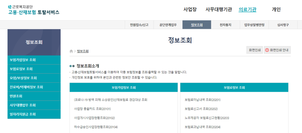This screenshot has width=302, height=133.
Task: Switch to the 의료기관 user type
Action: click(x=247, y=9)
